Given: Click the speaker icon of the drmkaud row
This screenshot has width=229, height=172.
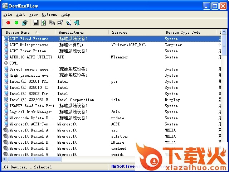Looking at the screenshot, I should tap(6, 148).
